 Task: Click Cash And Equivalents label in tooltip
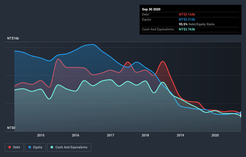158,29
